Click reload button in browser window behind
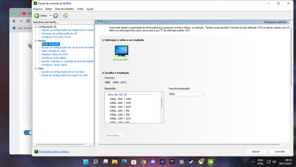 28,21
